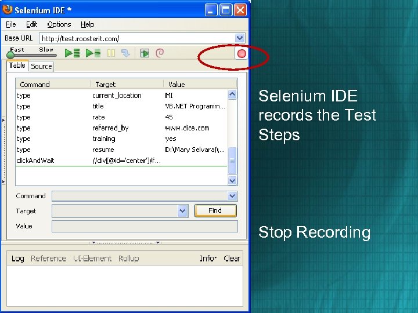
Task: Click the Command column header
Action: pos(53,85)
